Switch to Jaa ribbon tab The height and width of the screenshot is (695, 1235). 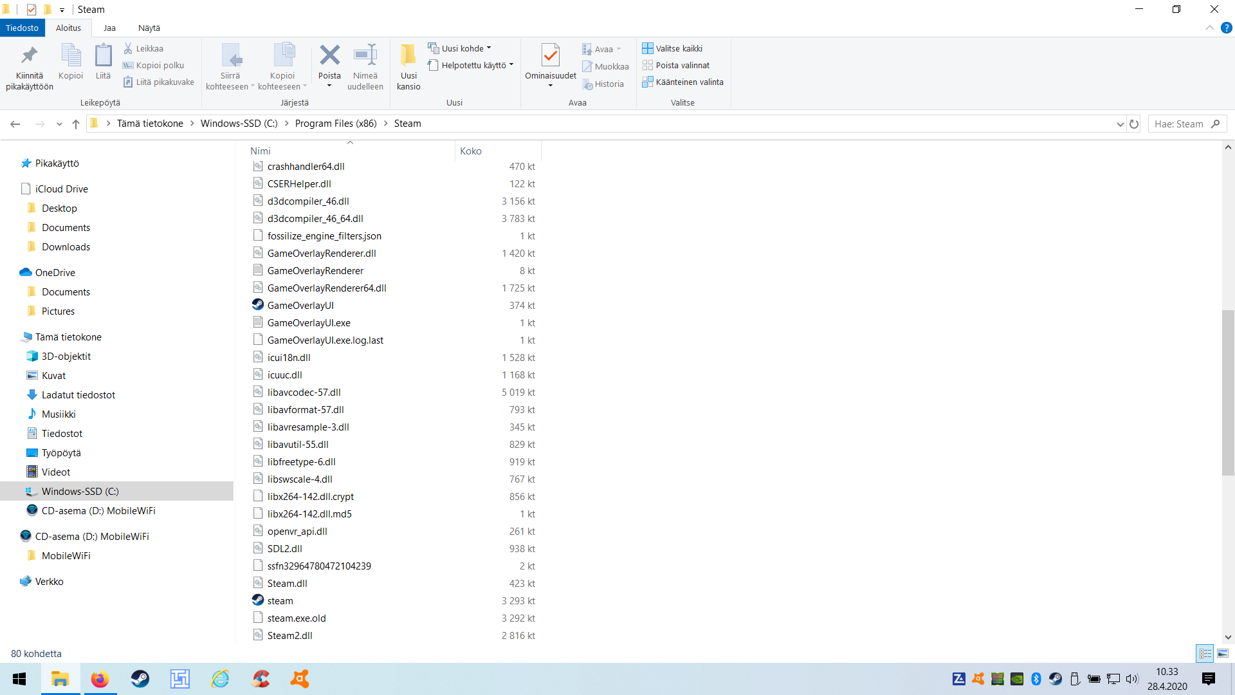[109, 28]
